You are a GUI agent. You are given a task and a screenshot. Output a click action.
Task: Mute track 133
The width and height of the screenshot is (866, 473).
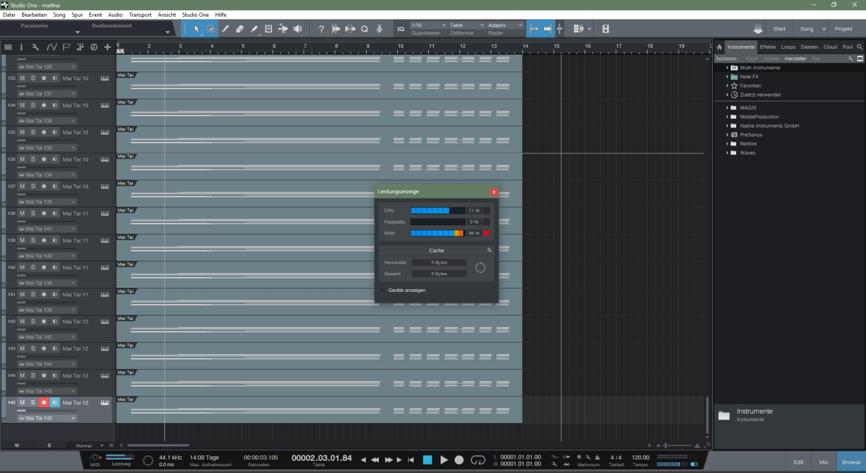click(22, 78)
